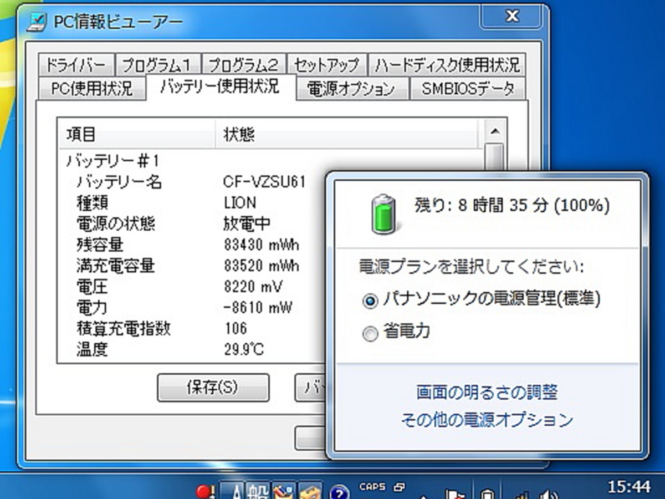Click the language bar restore icon next to CAPS
Viewport: 665px width, 499px height.
tap(399, 487)
